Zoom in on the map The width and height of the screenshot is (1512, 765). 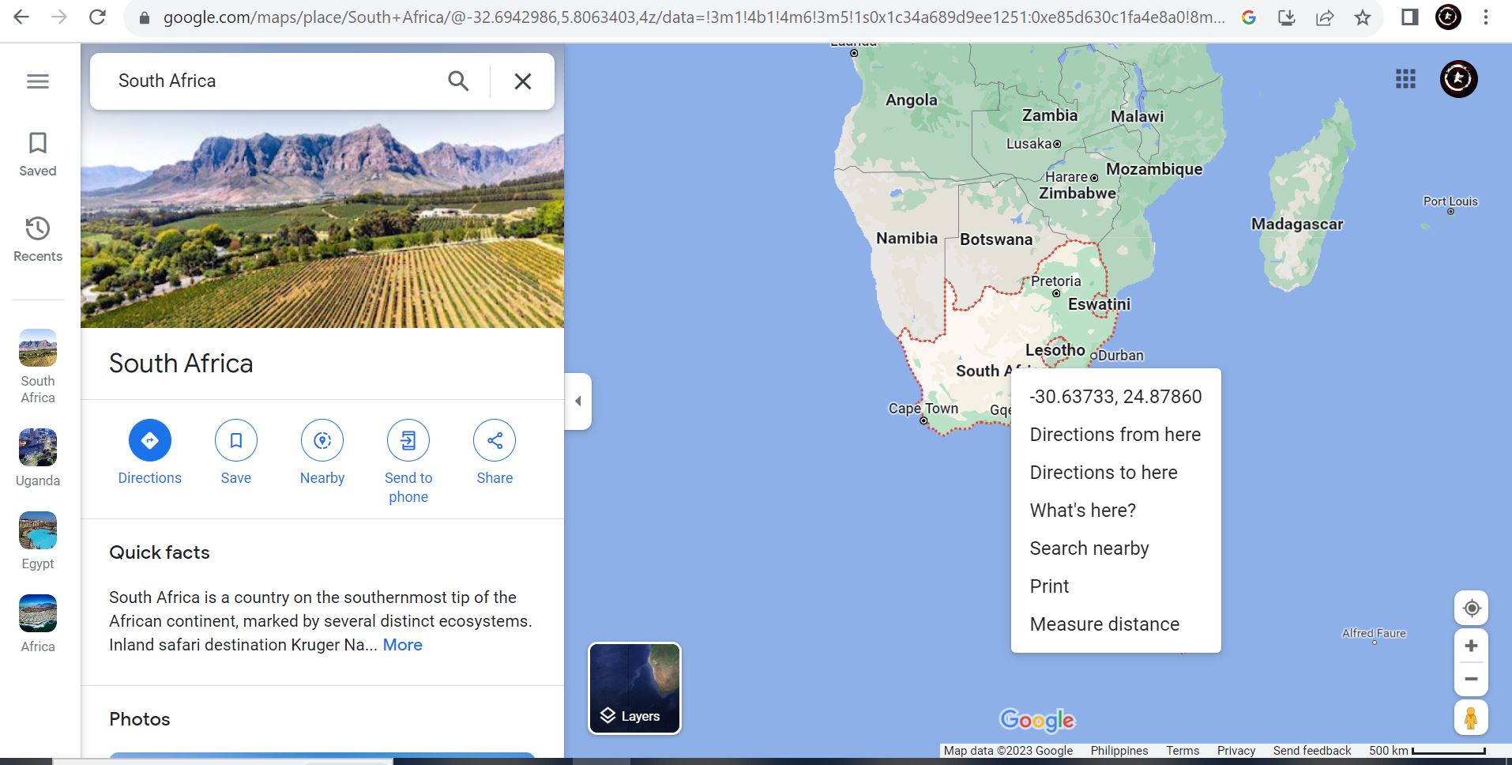(1471, 646)
